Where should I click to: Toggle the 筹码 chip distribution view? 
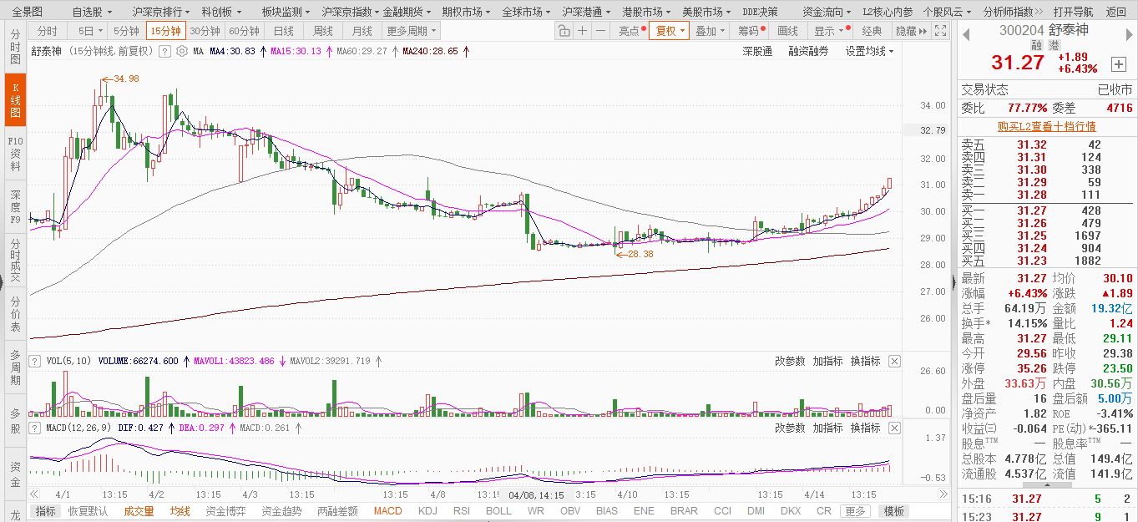click(x=751, y=31)
